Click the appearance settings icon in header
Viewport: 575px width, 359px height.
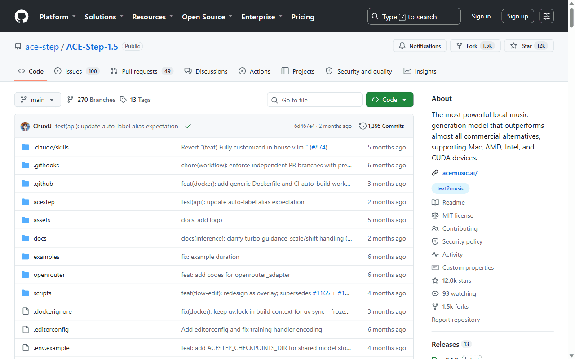[x=547, y=16]
